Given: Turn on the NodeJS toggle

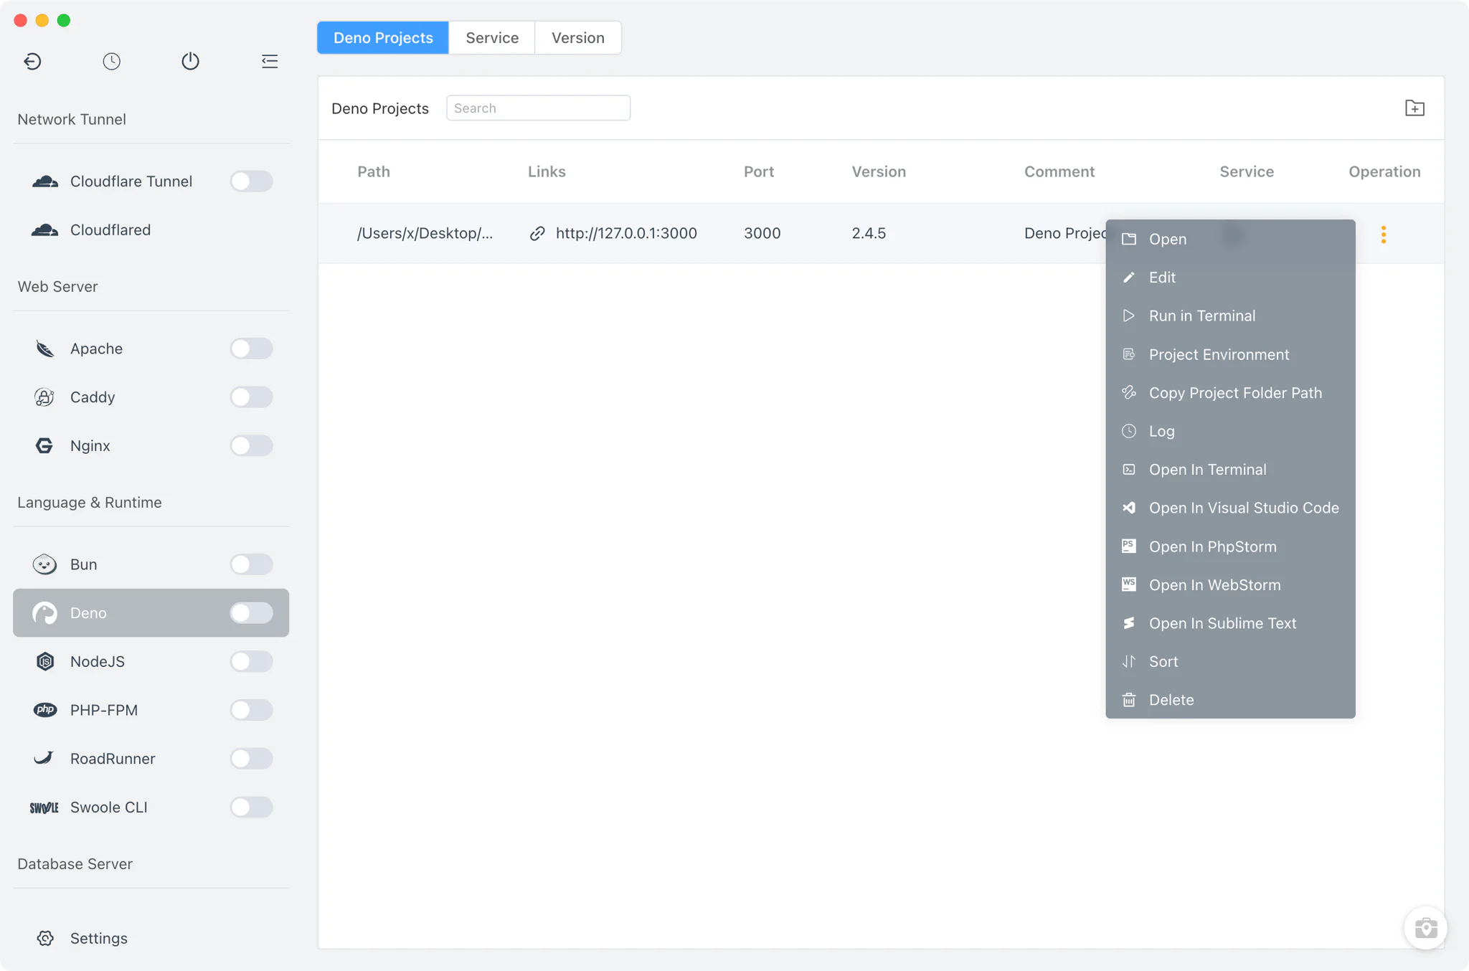Looking at the screenshot, I should 251,661.
